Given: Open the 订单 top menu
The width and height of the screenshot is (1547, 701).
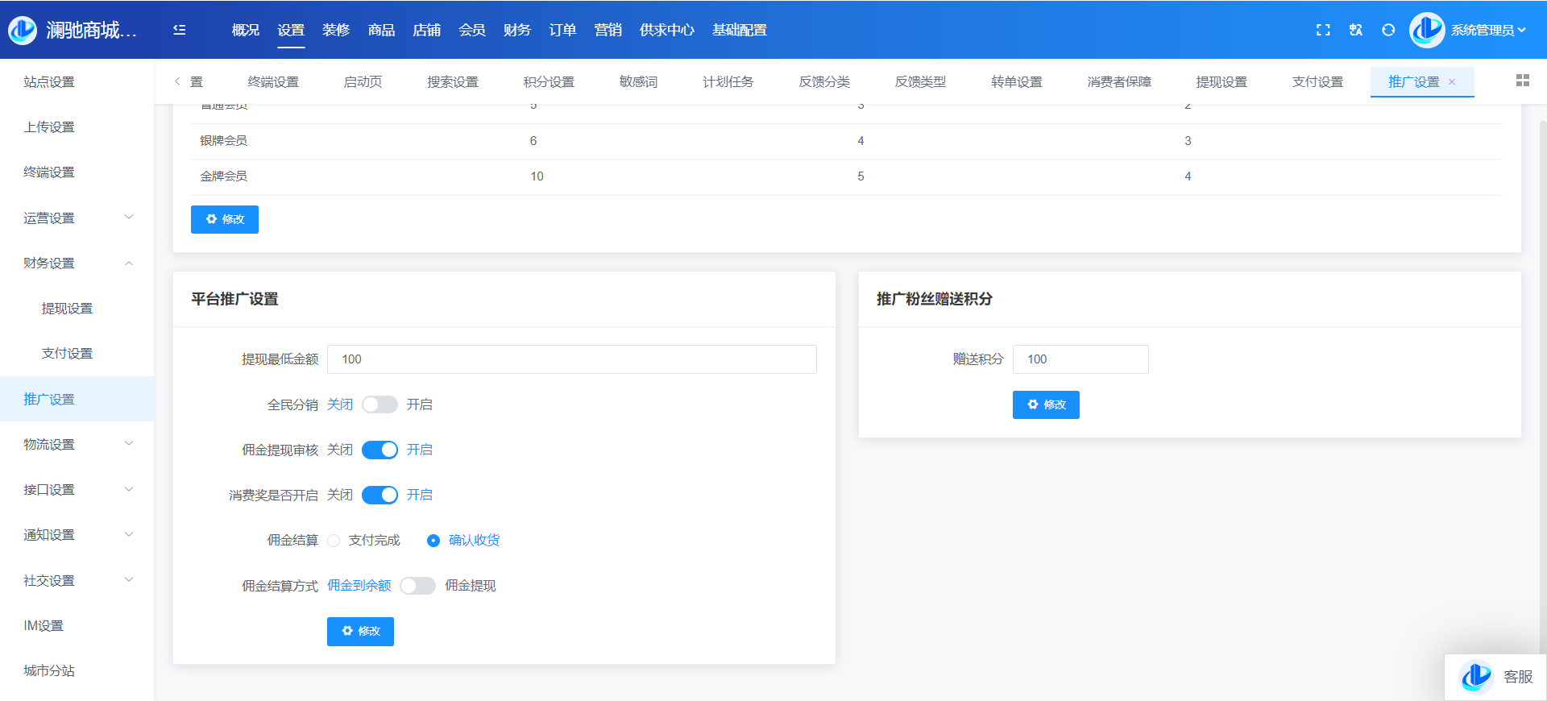Looking at the screenshot, I should point(562,30).
